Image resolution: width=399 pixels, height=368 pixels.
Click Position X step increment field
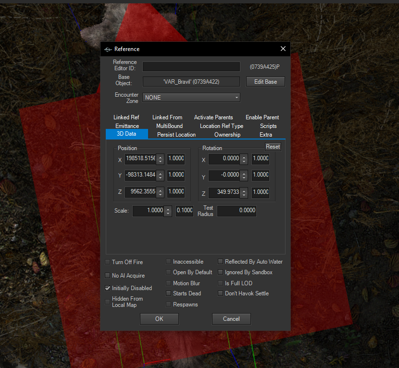point(176,158)
